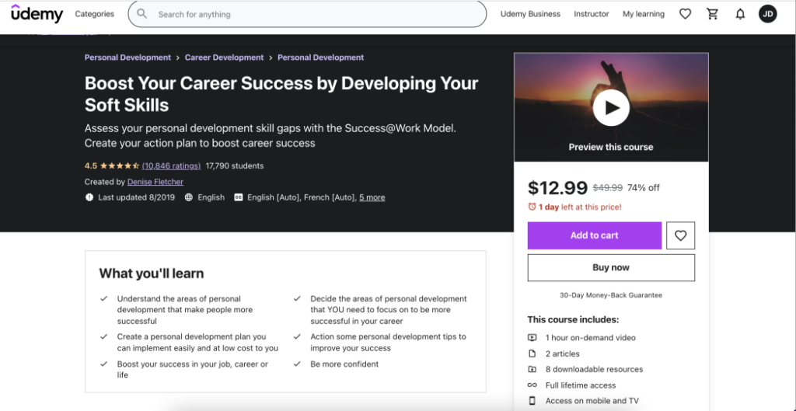Add course to wishlist heart button
This screenshot has height=411, width=796.
tap(680, 235)
